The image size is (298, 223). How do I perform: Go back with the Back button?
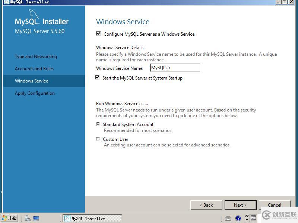click(x=206, y=205)
